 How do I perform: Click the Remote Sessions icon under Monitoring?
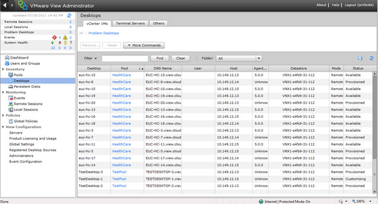[10, 104]
